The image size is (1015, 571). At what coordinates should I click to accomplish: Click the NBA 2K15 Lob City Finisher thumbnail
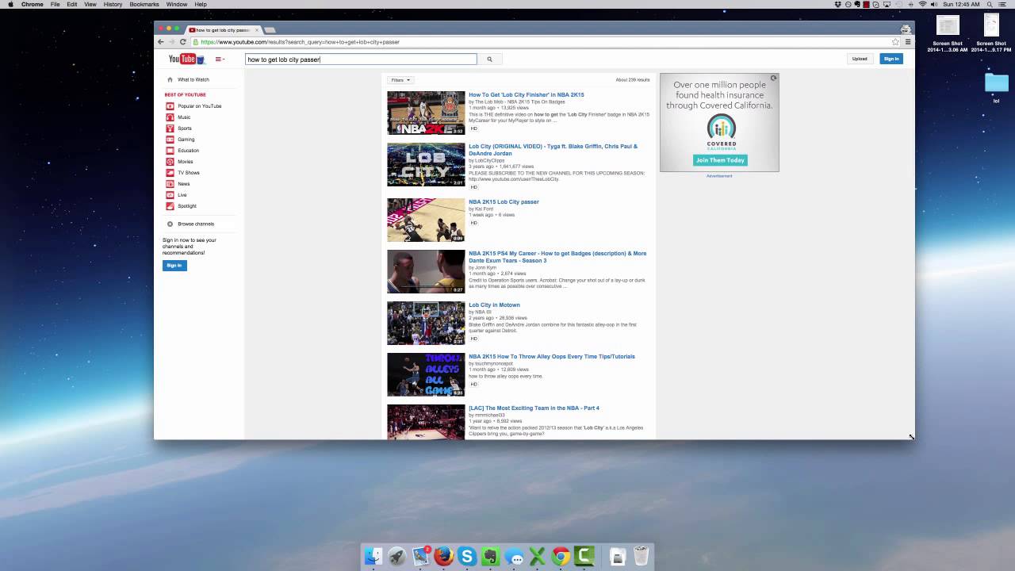(x=426, y=113)
